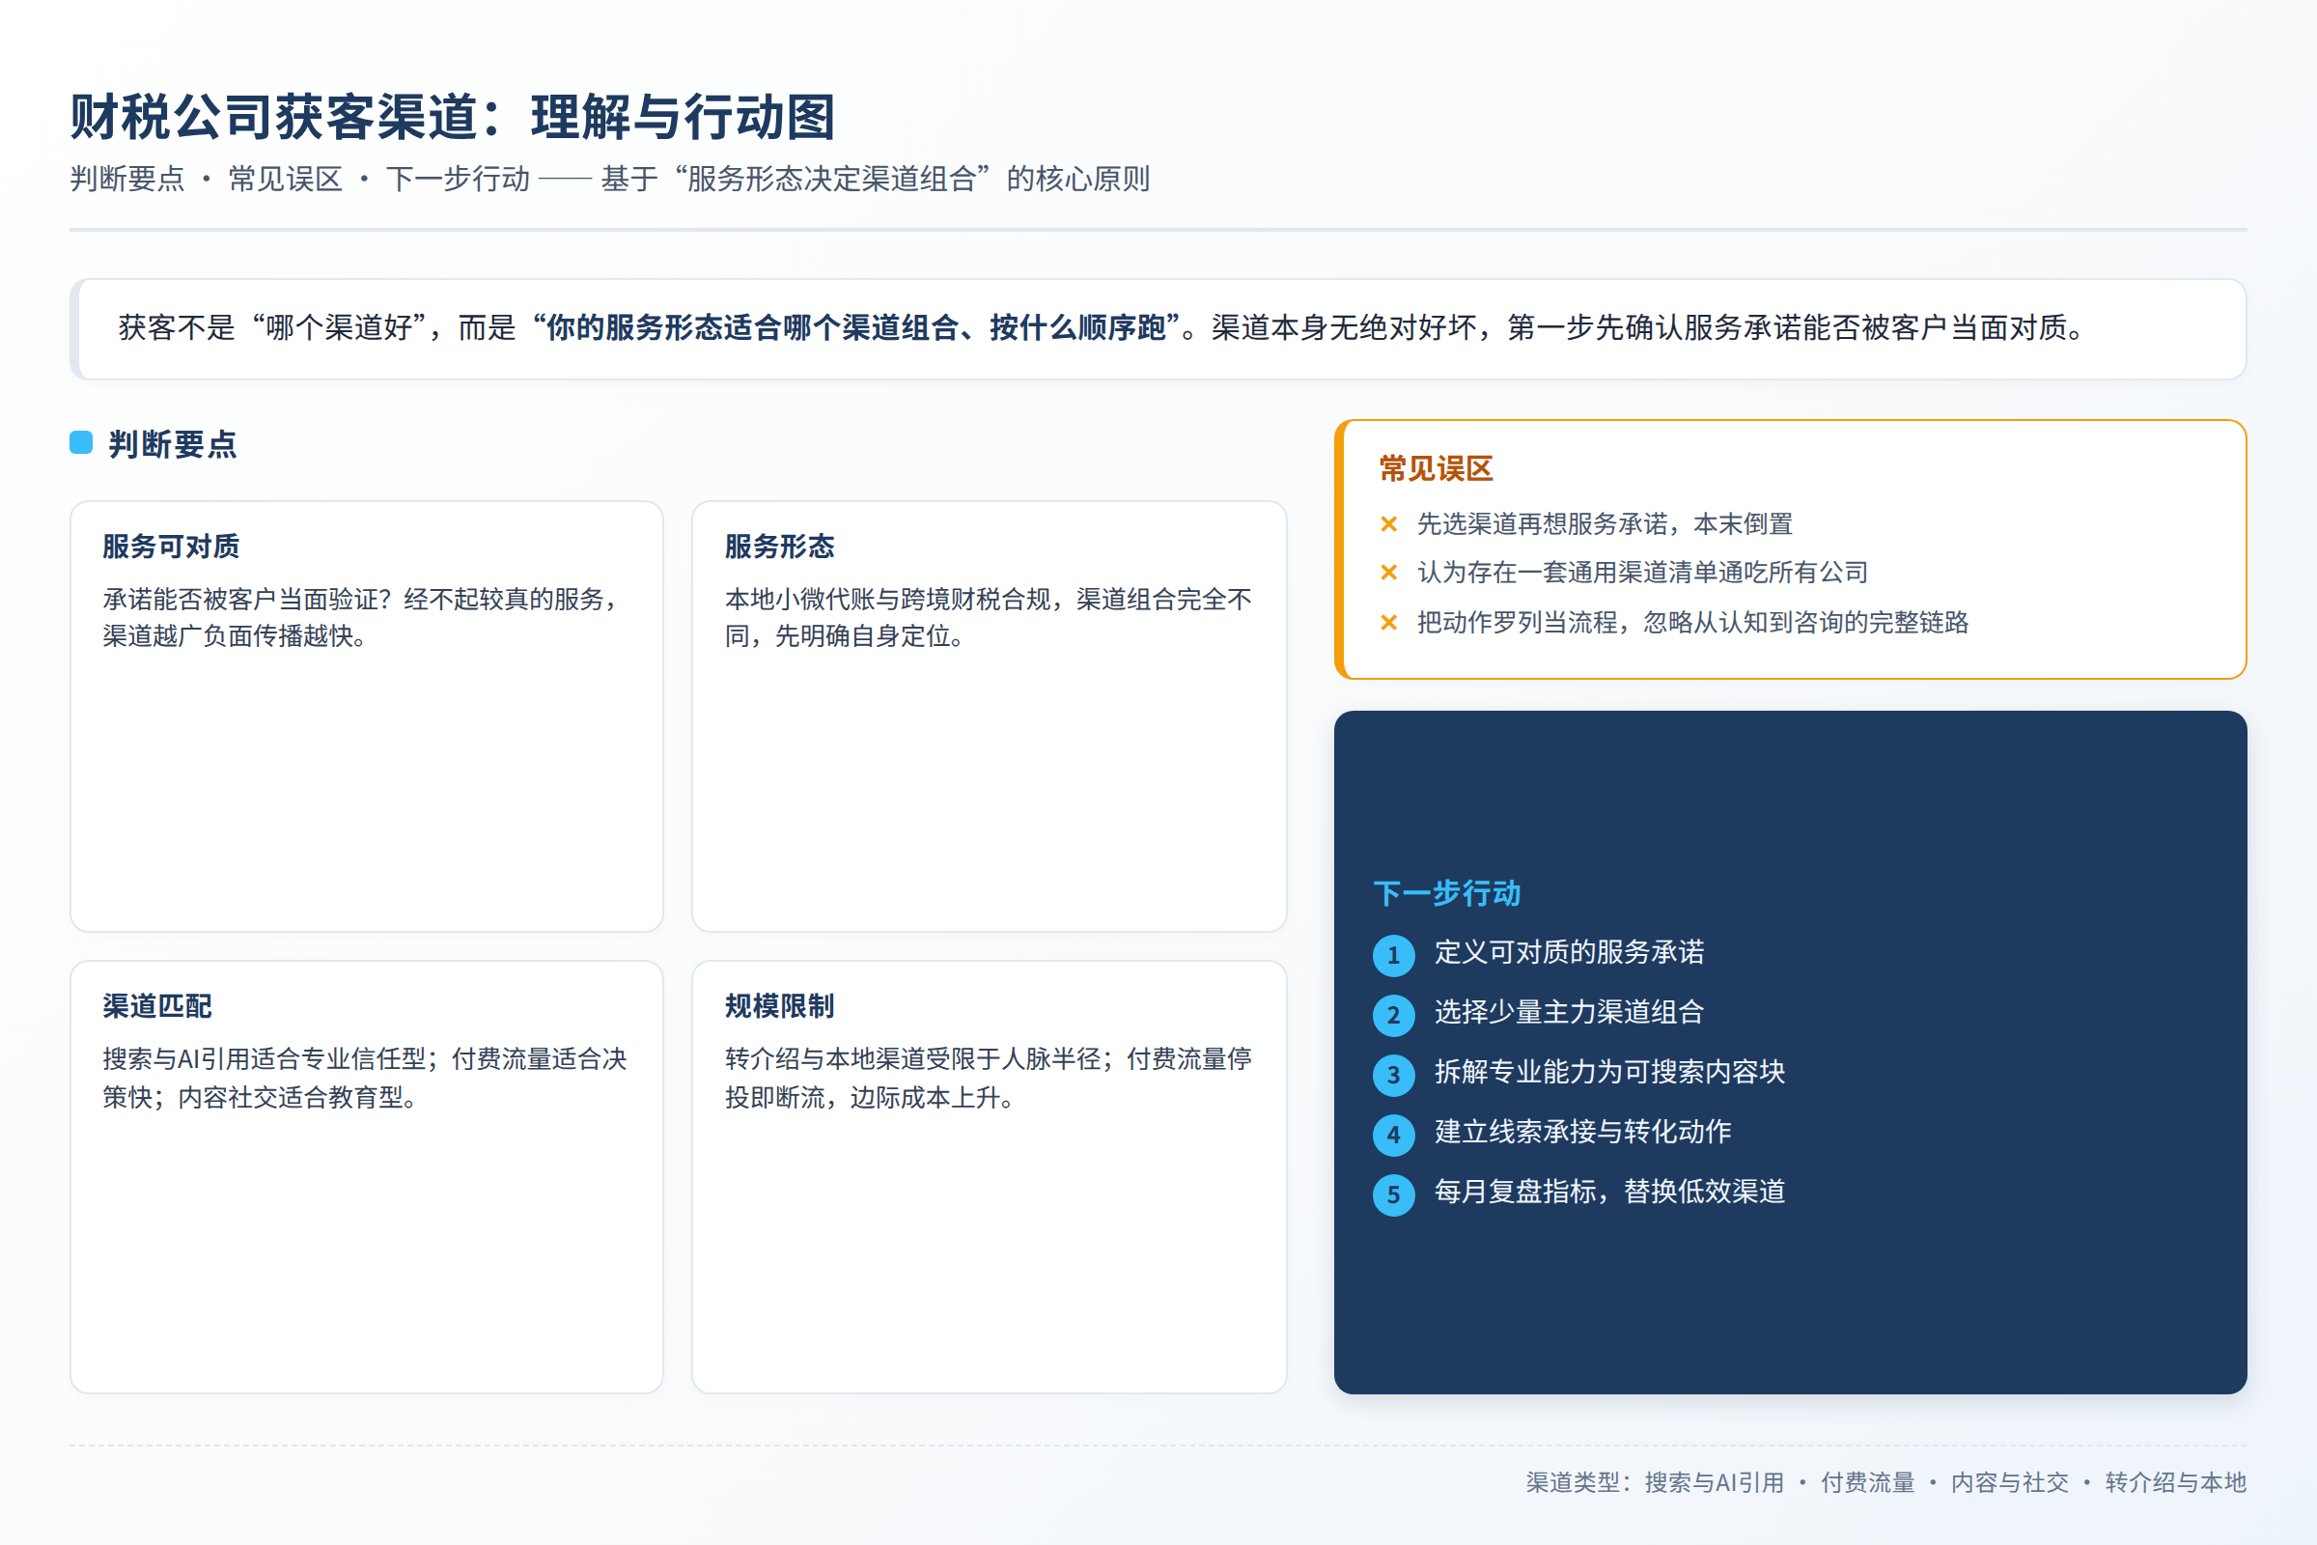The height and width of the screenshot is (1545, 2317).
Task: Click the 服务形态 card title
Action: [x=780, y=546]
